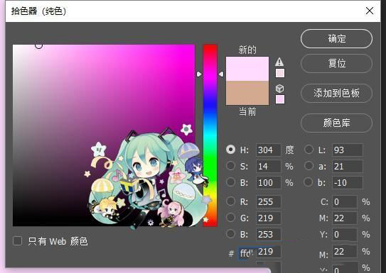Select the H hue radio button
The height and width of the screenshot is (273, 386).
pos(230,150)
